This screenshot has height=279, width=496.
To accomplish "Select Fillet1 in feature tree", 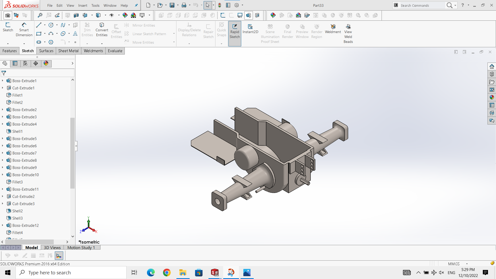I will (17, 95).
